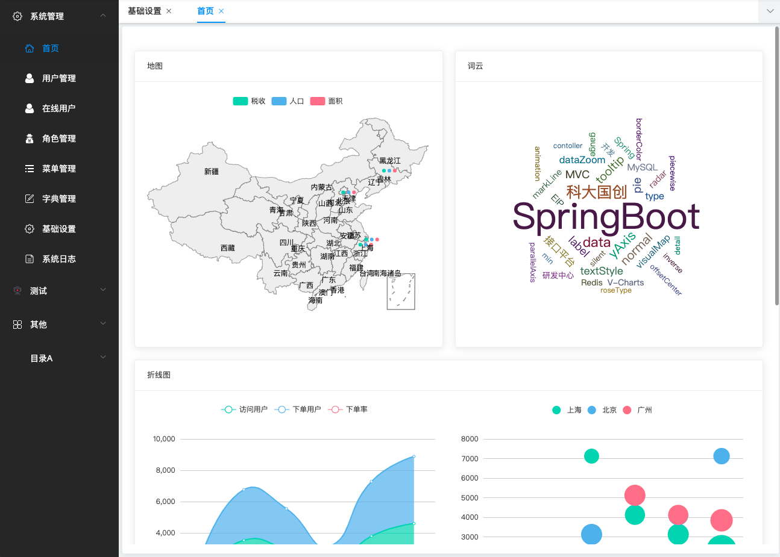Click the 折线图 card title
Screen dimensions: 780x557
(159, 375)
